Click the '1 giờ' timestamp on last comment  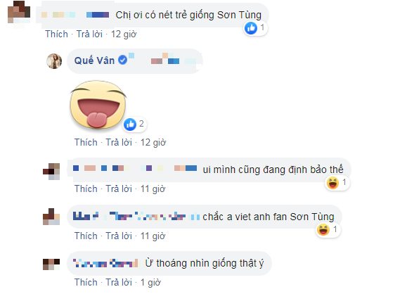pyautogui.click(x=150, y=283)
